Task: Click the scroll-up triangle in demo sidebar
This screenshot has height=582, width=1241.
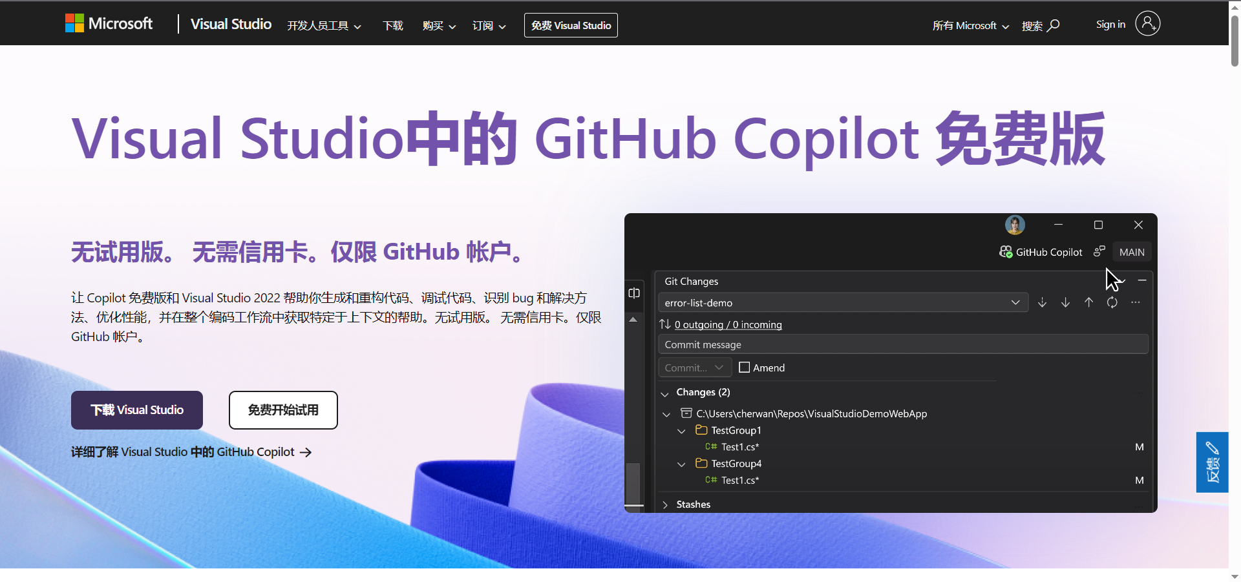Action: coord(633,319)
